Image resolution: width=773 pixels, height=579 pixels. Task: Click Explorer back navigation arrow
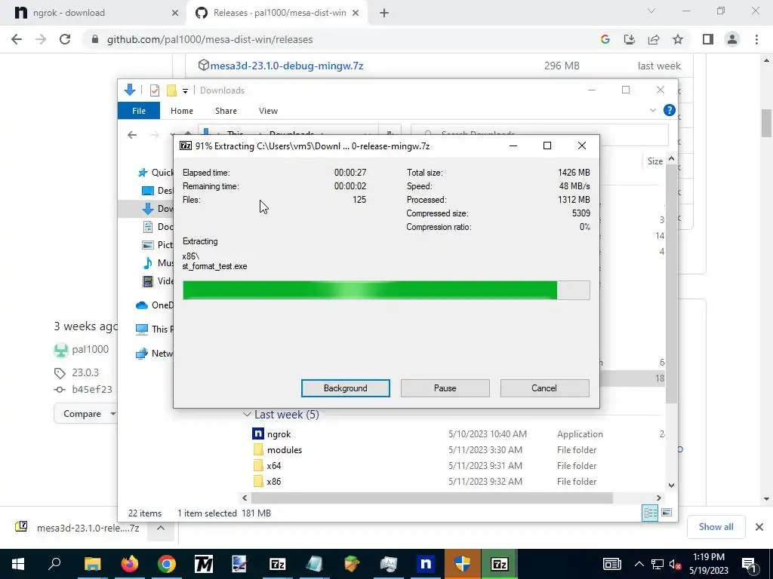pyautogui.click(x=132, y=134)
